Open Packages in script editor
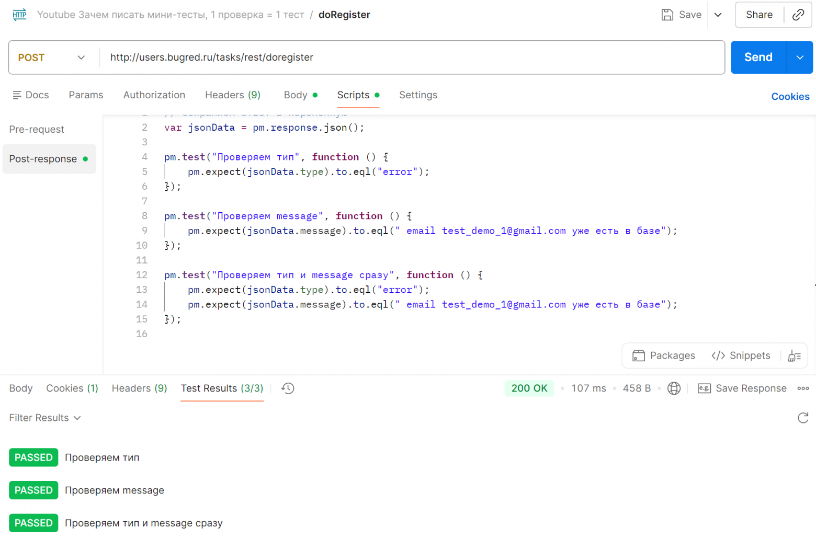This screenshot has width=816, height=551. click(664, 356)
